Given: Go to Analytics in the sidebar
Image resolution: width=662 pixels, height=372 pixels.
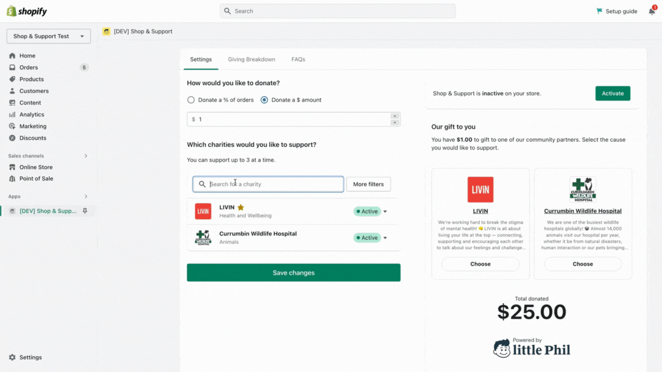Looking at the screenshot, I should [x=32, y=115].
